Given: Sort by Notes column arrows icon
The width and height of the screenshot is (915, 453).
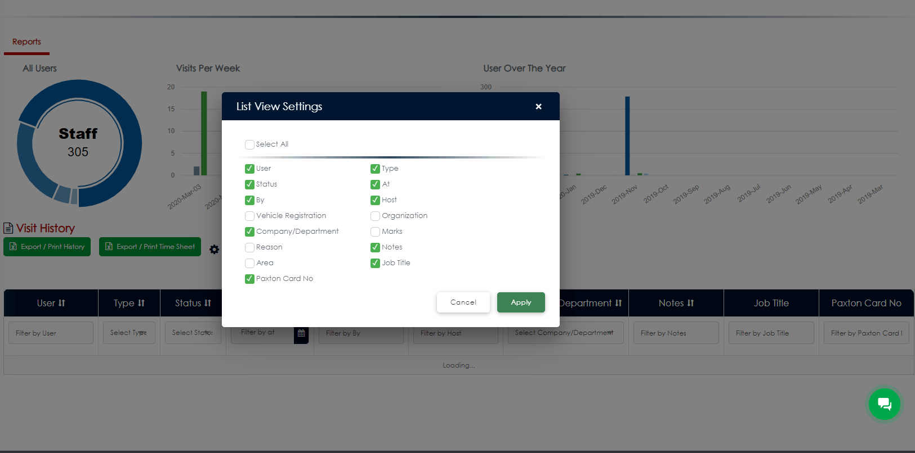Looking at the screenshot, I should tap(690, 303).
